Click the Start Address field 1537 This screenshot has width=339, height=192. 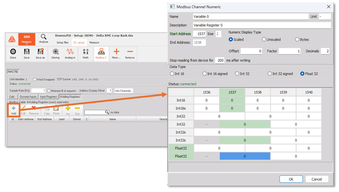pyautogui.click(x=199, y=34)
